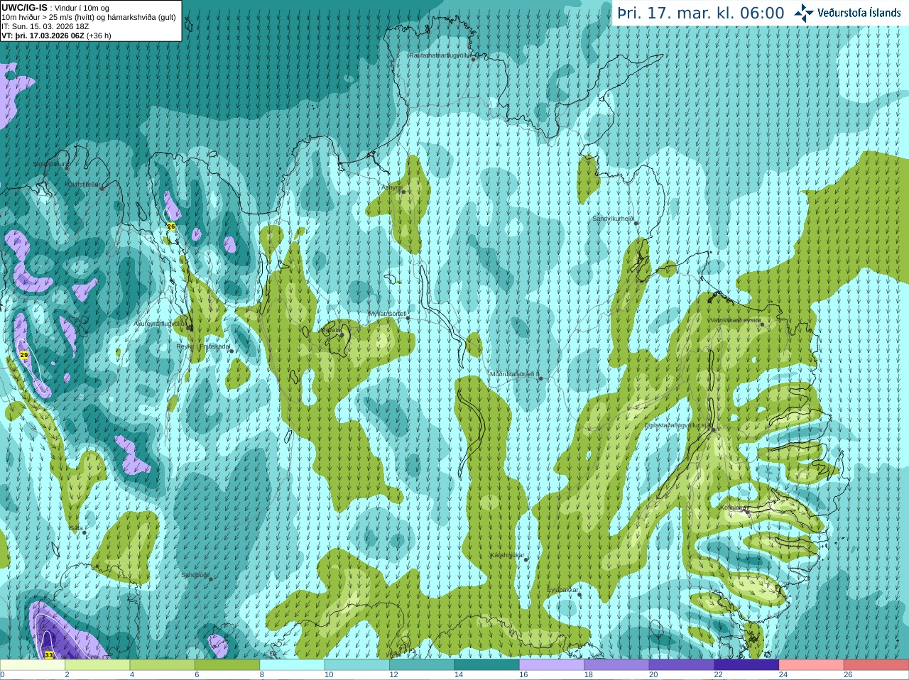Select the Kárahnjúkar station label
The image size is (909, 680).
pyautogui.click(x=507, y=555)
